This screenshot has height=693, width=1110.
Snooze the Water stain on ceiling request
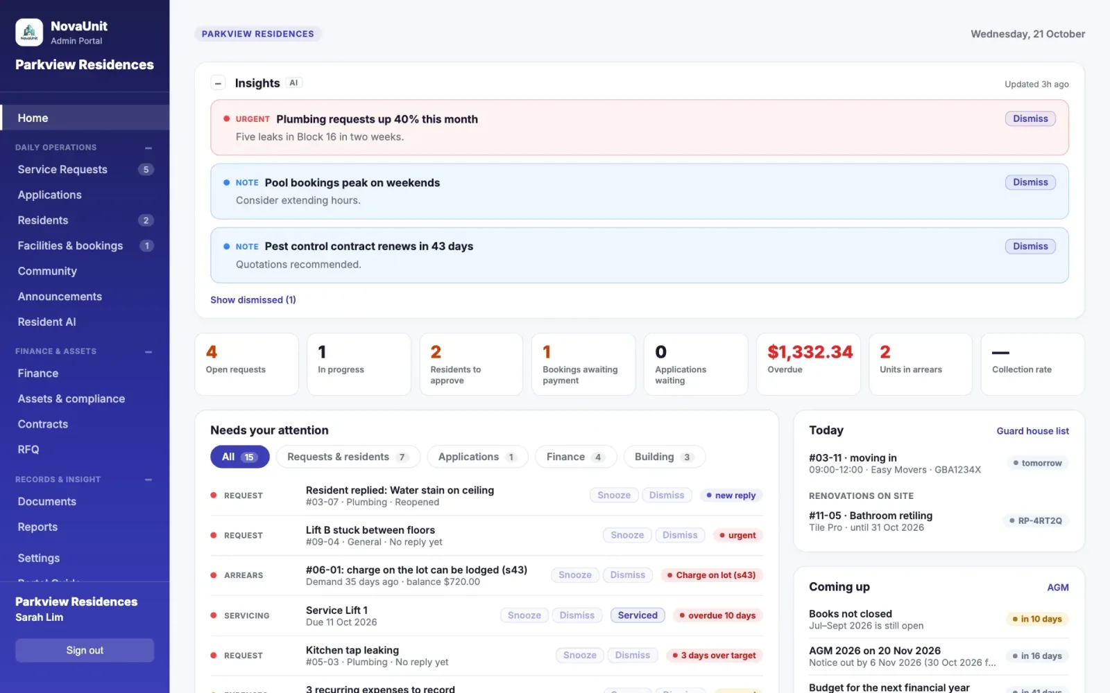point(614,495)
